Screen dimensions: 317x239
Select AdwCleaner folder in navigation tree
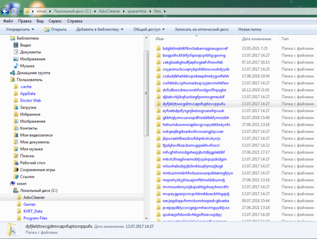(x=34, y=197)
